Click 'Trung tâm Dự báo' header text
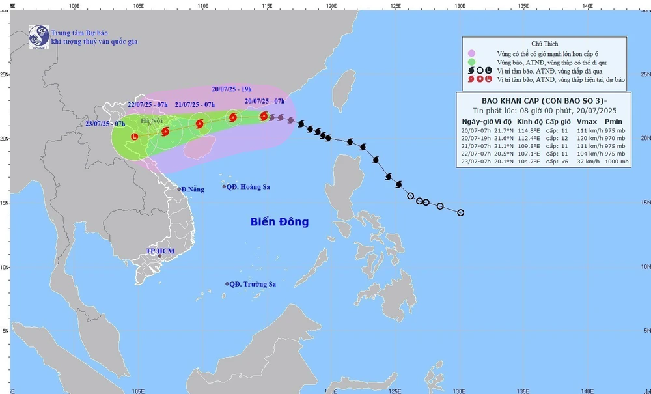Image resolution: width=651 pixels, height=394 pixels. click(x=79, y=33)
